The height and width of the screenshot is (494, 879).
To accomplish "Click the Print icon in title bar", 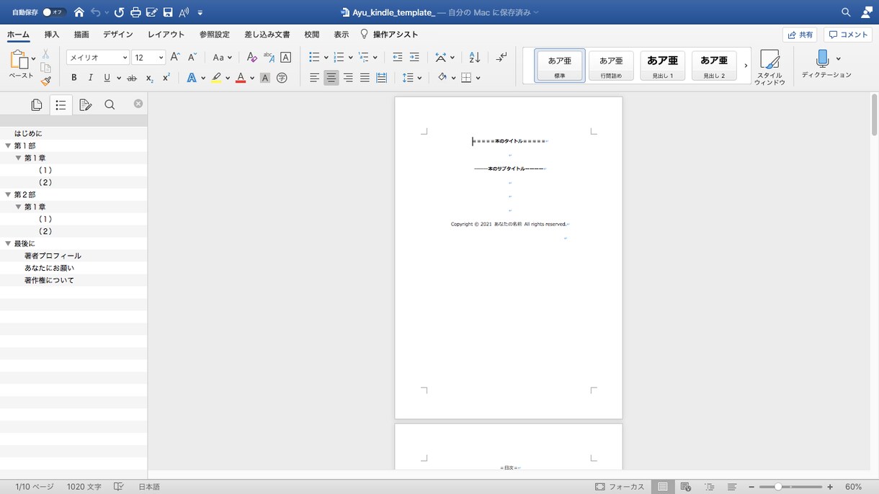I will coord(135,12).
